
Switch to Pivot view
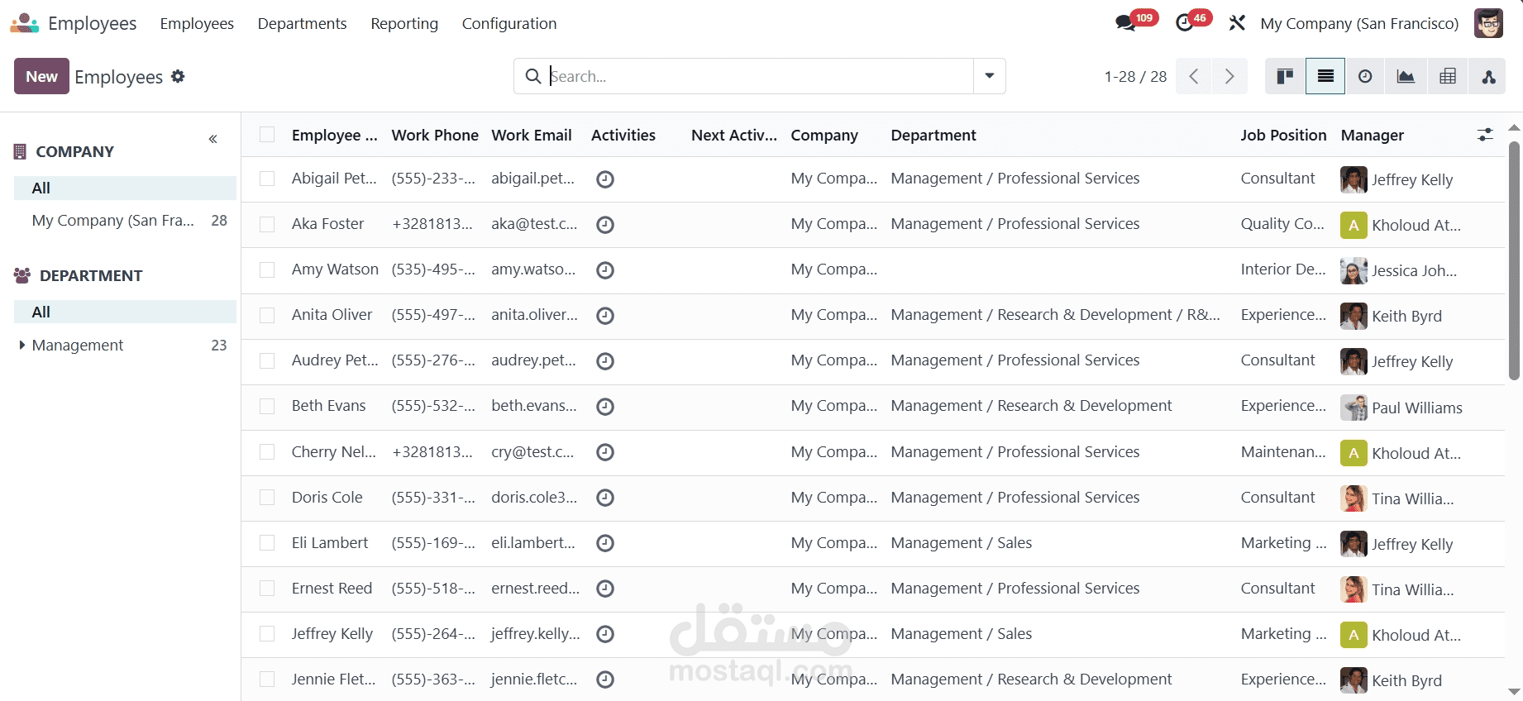(x=1448, y=76)
